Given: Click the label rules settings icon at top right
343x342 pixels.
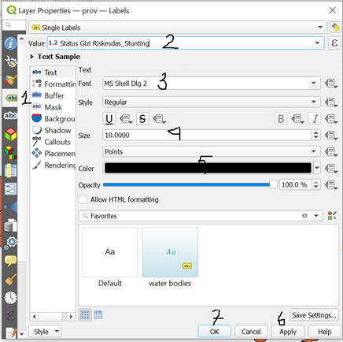Looking at the screenshot, I should 335,27.
